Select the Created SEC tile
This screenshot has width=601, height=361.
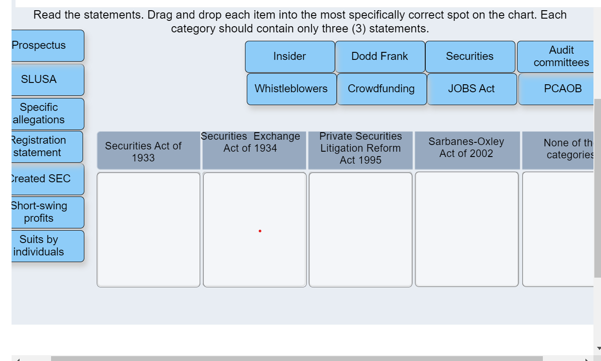point(39,179)
